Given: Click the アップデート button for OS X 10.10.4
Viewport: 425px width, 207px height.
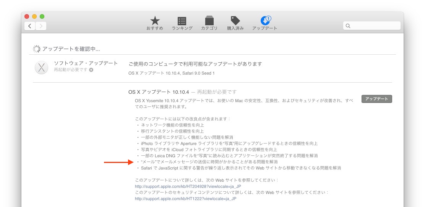Looking at the screenshot, I should tap(377, 99).
